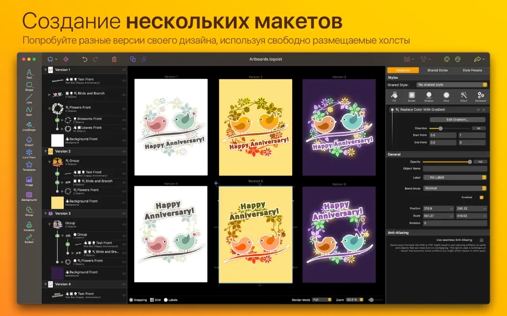Click the Generator style icon
Screen dimensions: 507x316
[x=481, y=96]
